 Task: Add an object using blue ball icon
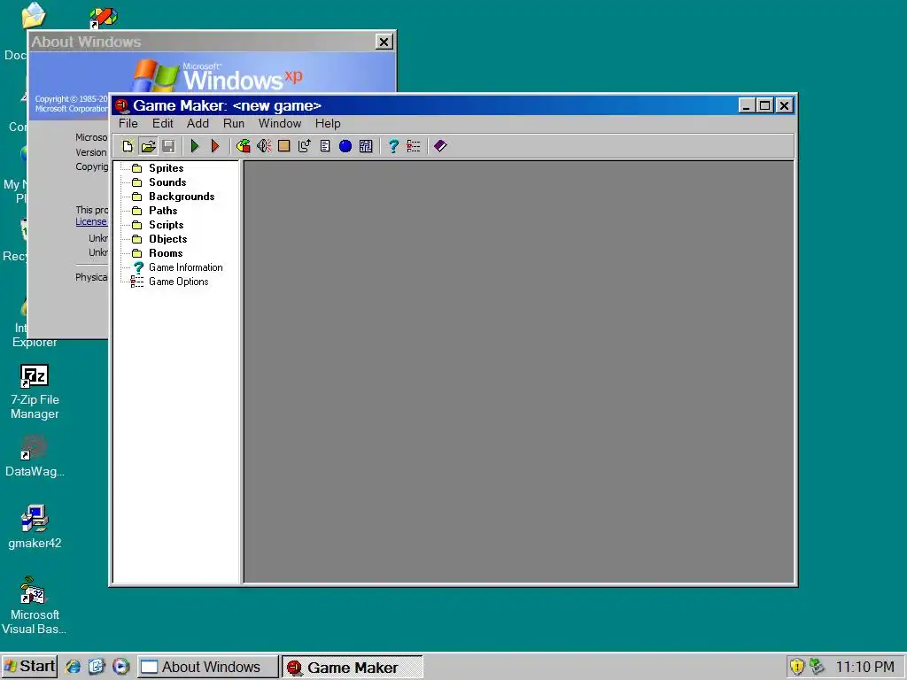click(x=345, y=146)
